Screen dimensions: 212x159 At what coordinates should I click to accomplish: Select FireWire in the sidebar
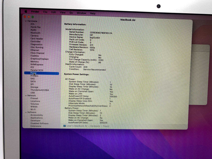[x=34, y=56]
